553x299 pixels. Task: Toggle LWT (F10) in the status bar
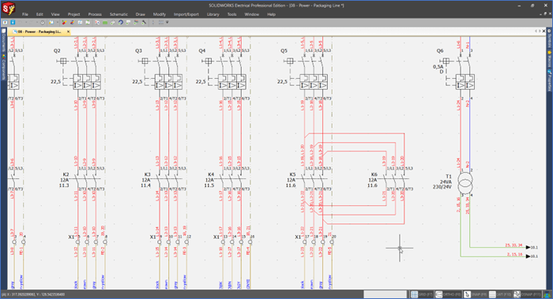tap(500, 294)
